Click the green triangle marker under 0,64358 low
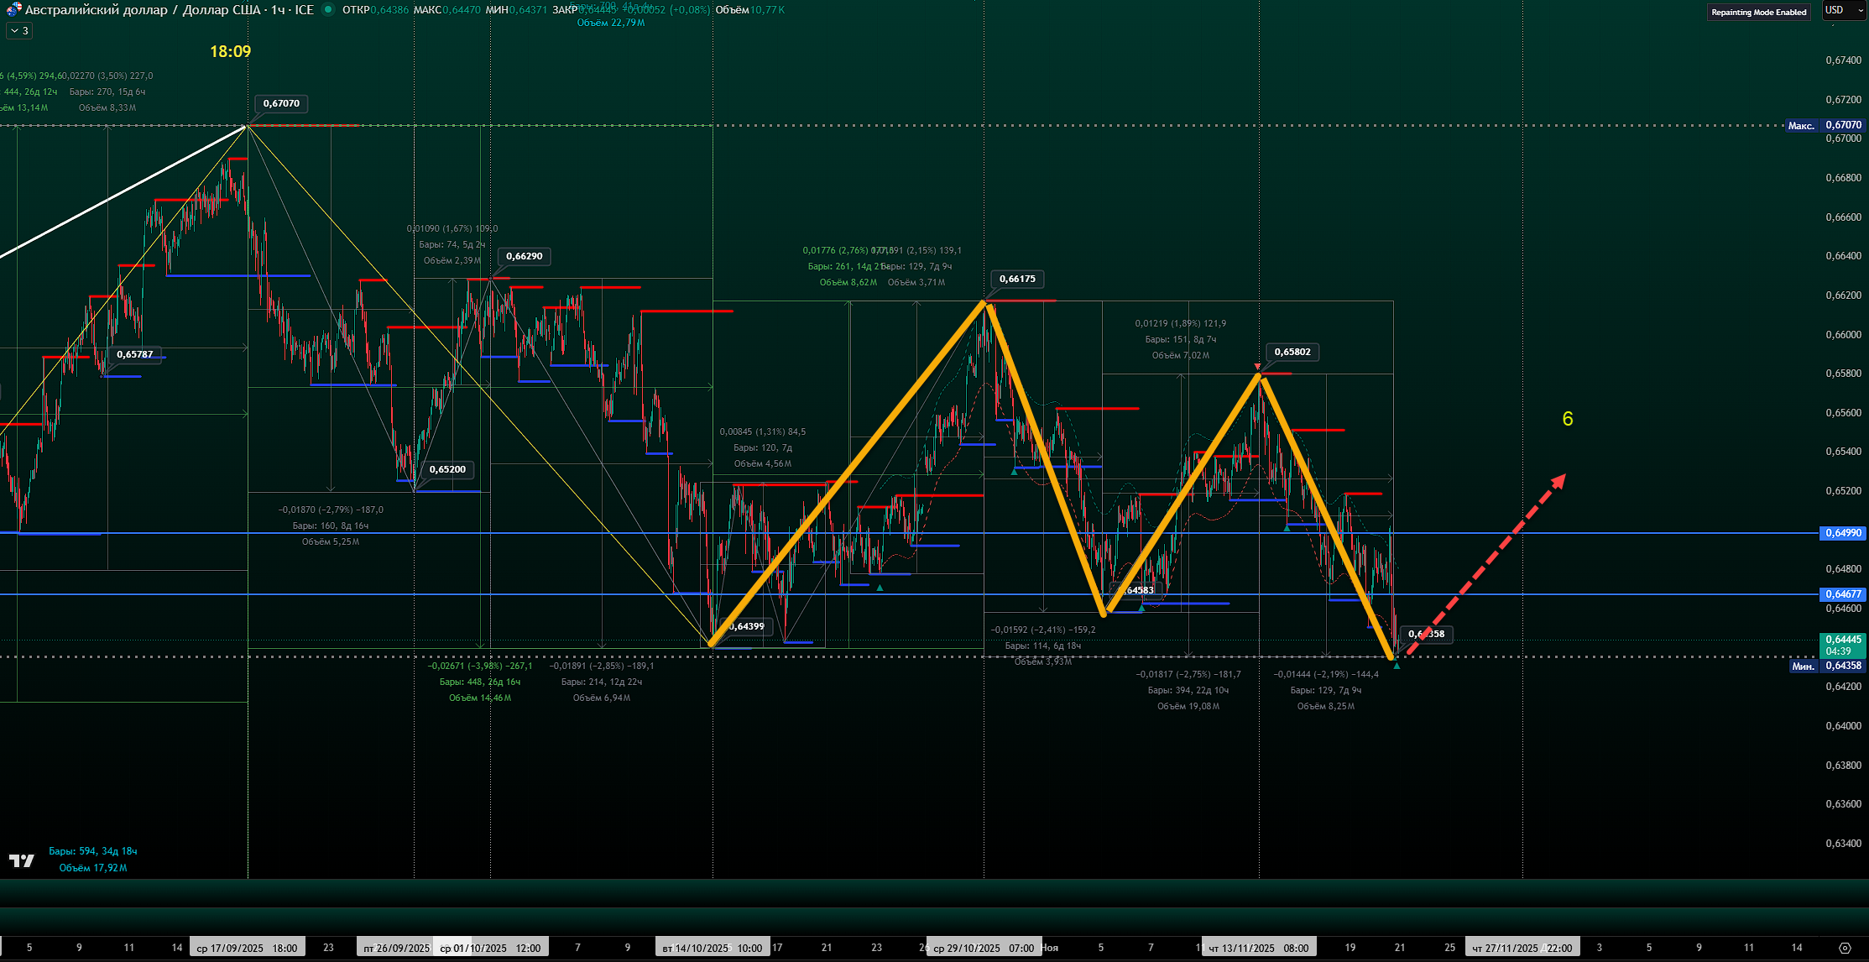The height and width of the screenshot is (962, 1869). pyautogui.click(x=1397, y=666)
